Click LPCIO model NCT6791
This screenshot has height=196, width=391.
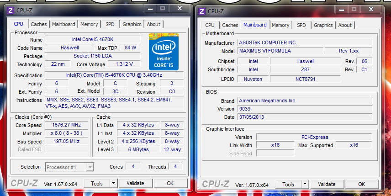click(305, 79)
